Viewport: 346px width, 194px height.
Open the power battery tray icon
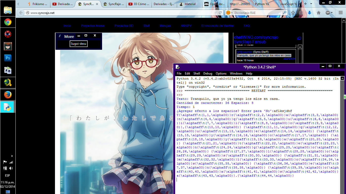point(5,168)
